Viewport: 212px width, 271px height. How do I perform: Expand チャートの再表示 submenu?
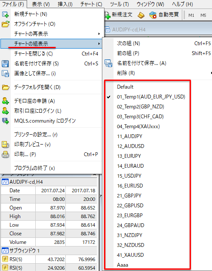[51, 34]
